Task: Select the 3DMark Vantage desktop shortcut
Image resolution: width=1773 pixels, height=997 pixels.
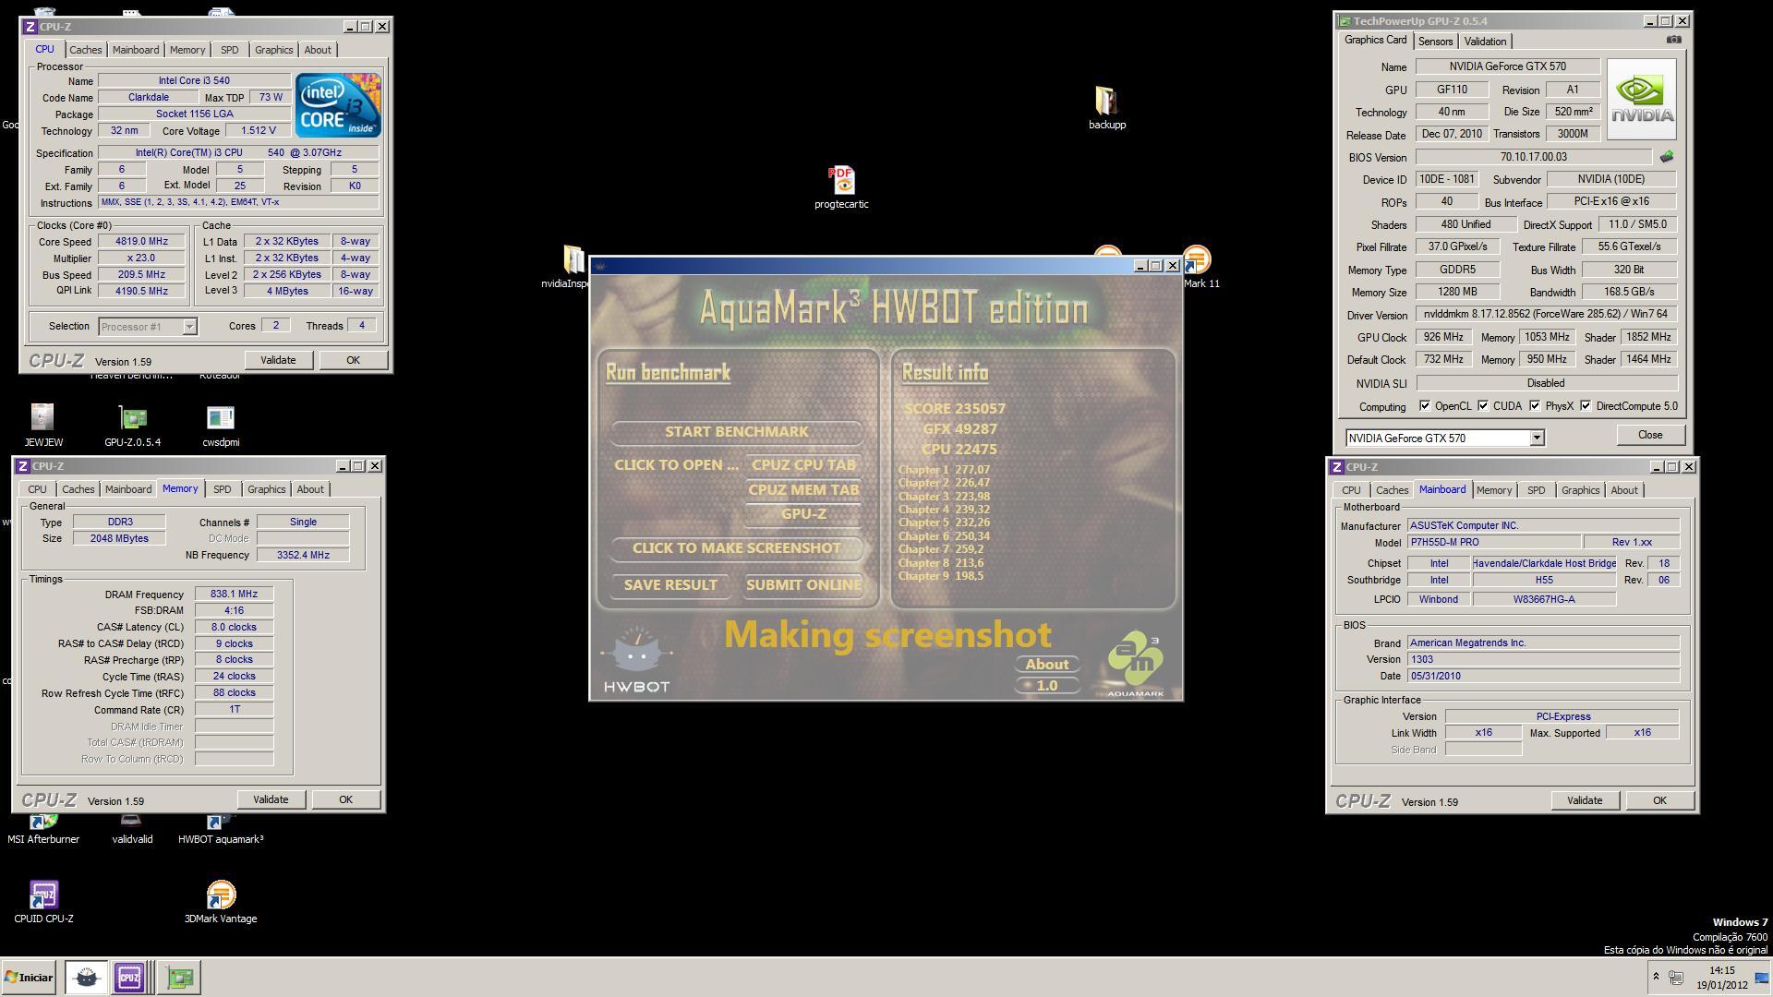Action: pyautogui.click(x=221, y=902)
